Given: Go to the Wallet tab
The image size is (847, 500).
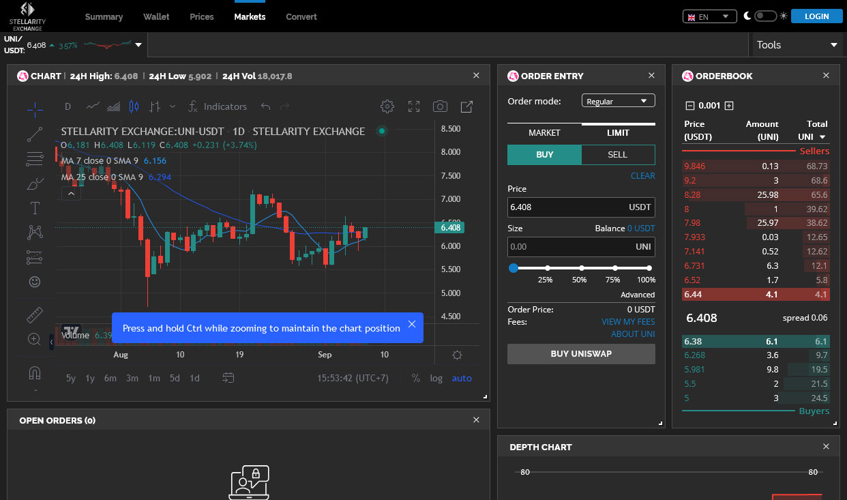Looking at the screenshot, I should point(156,16).
